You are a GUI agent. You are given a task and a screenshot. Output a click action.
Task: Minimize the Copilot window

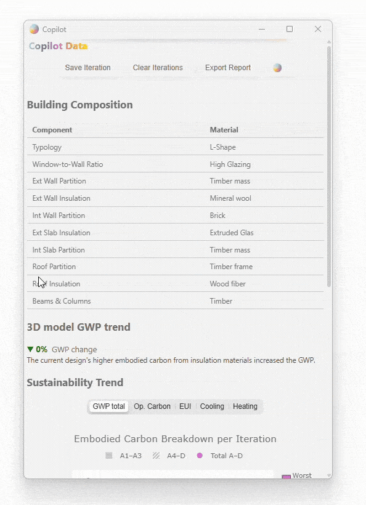[262, 29]
